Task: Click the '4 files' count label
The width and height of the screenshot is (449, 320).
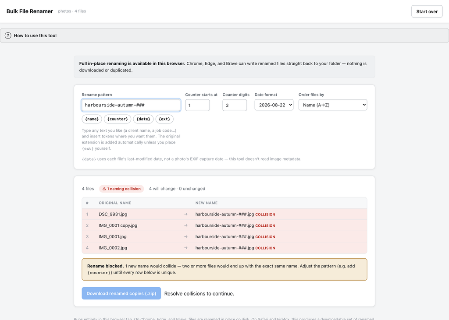Action: point(88,189)
